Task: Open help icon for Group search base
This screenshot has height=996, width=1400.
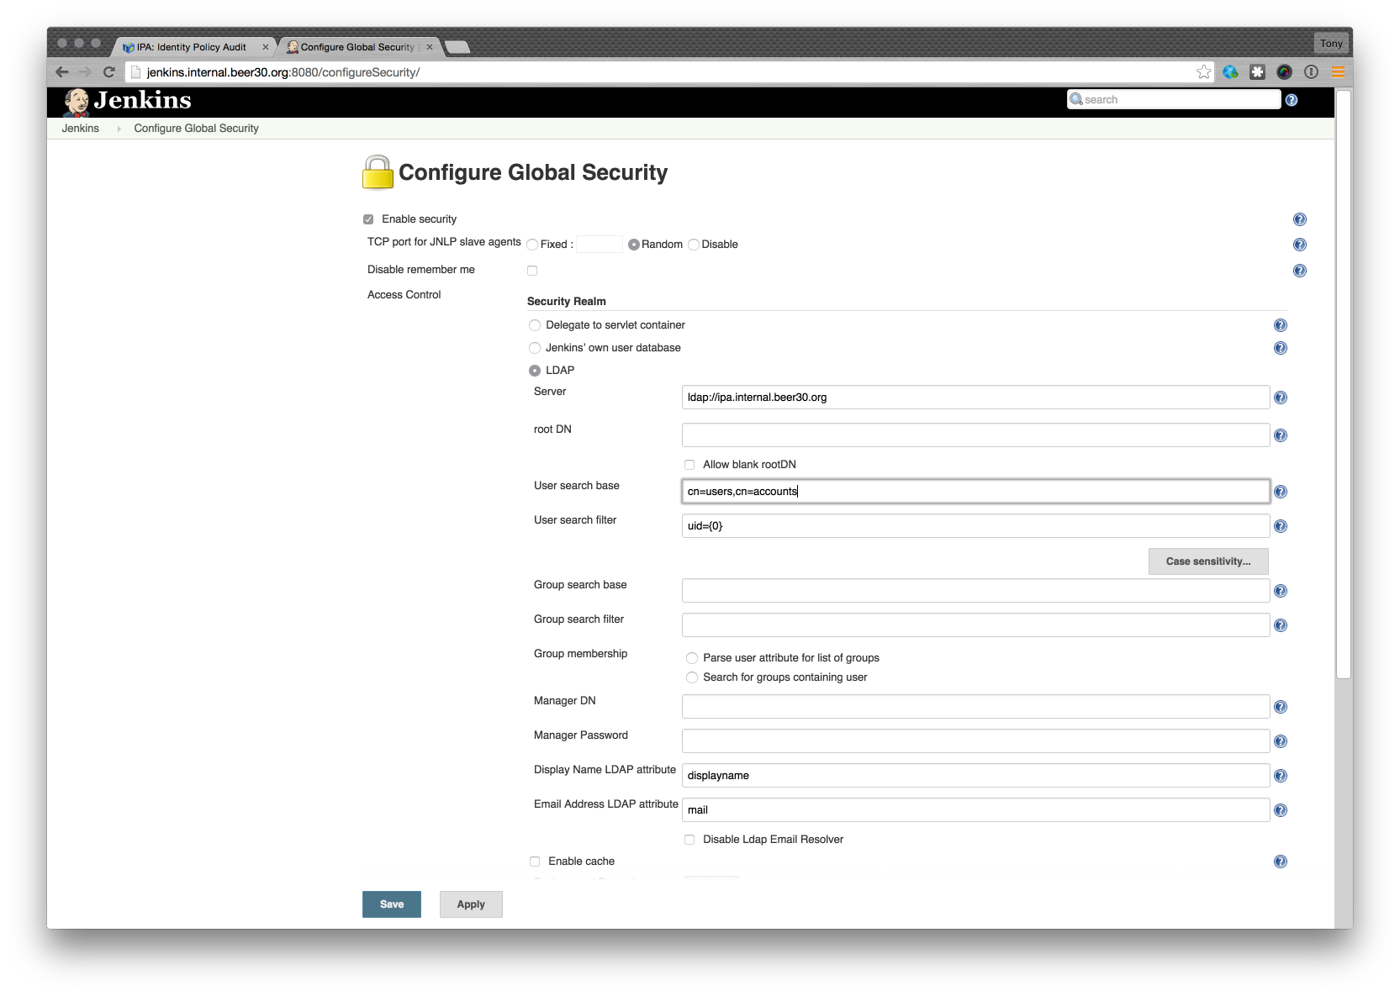Action: point(1280,591)
